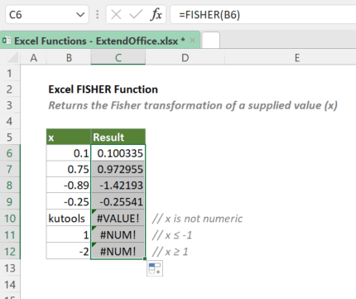Click the Select All corner triangle
Image resolution: width=356 pixels, height=299 pixels.
(12, 58)
